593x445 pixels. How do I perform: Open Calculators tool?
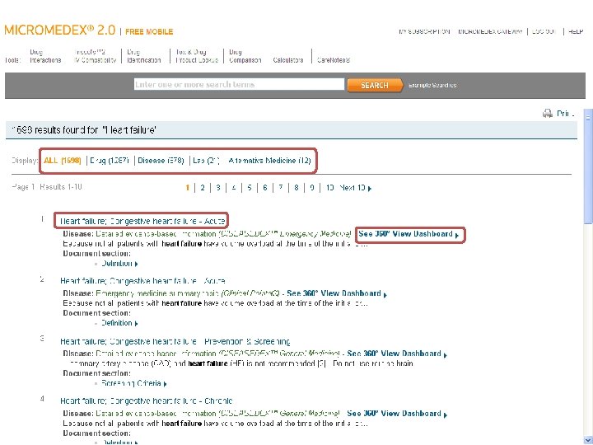click(288, 60)
